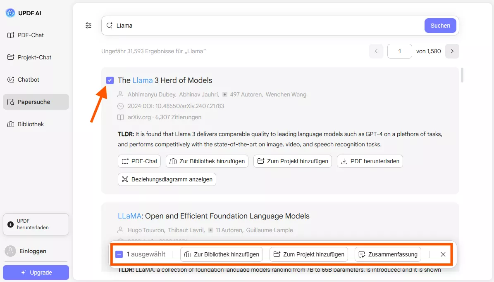Open PDF-Chat in the sidebar
Screen dimensions: 494x282
pyautogui.click(x=36, y=35)
